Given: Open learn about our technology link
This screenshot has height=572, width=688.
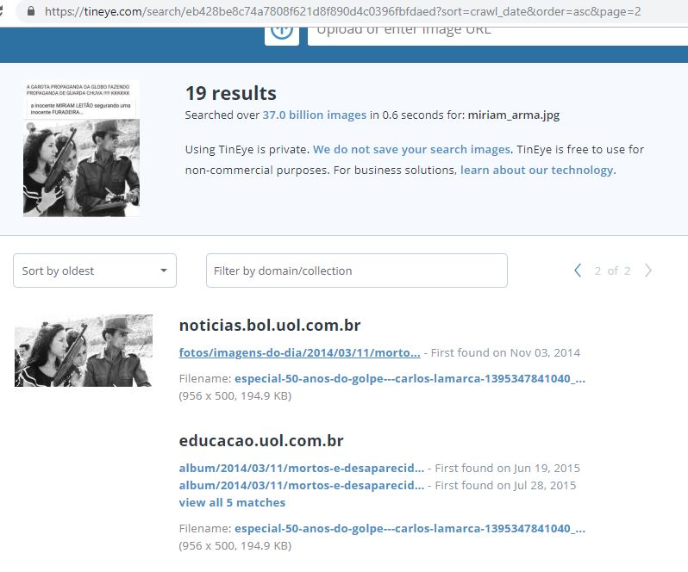Looking at the screenshot, I should pos(536,170).
